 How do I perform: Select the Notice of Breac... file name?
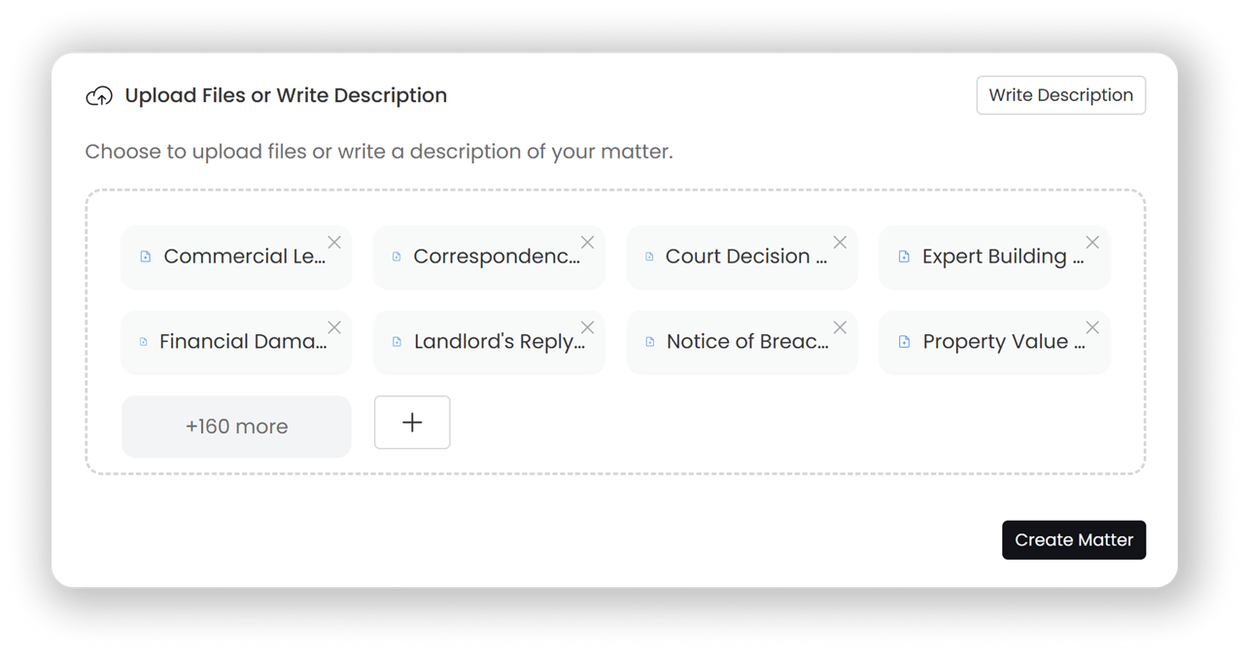pyautogui.click(x=747, y=342)
